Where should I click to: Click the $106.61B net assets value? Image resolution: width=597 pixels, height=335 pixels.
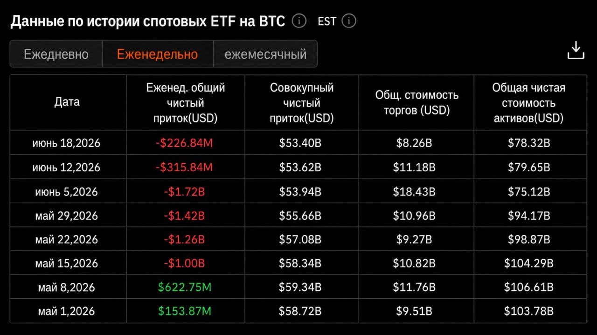click(529, 287)
